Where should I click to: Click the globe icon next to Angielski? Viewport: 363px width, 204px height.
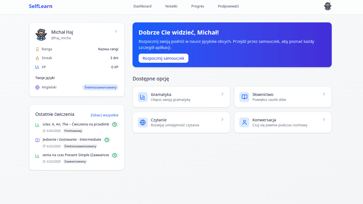click(37, 87)
